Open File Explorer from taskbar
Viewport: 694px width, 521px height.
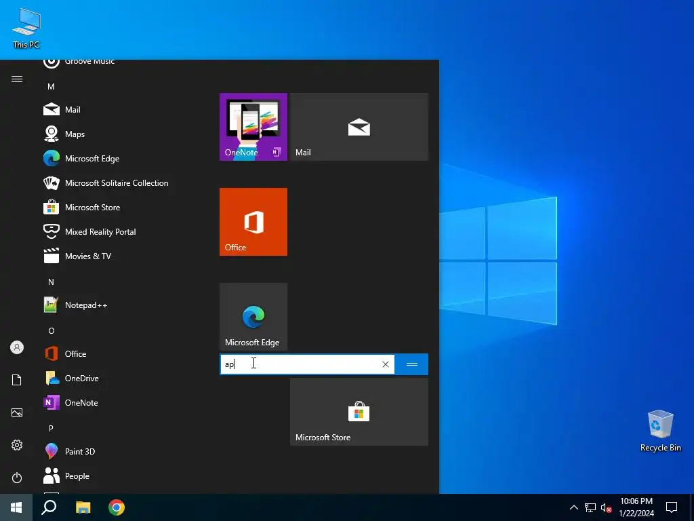coord(83,507)
